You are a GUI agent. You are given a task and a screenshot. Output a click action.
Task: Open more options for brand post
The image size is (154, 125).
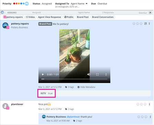pyautogui.click(x=149, y=24)
